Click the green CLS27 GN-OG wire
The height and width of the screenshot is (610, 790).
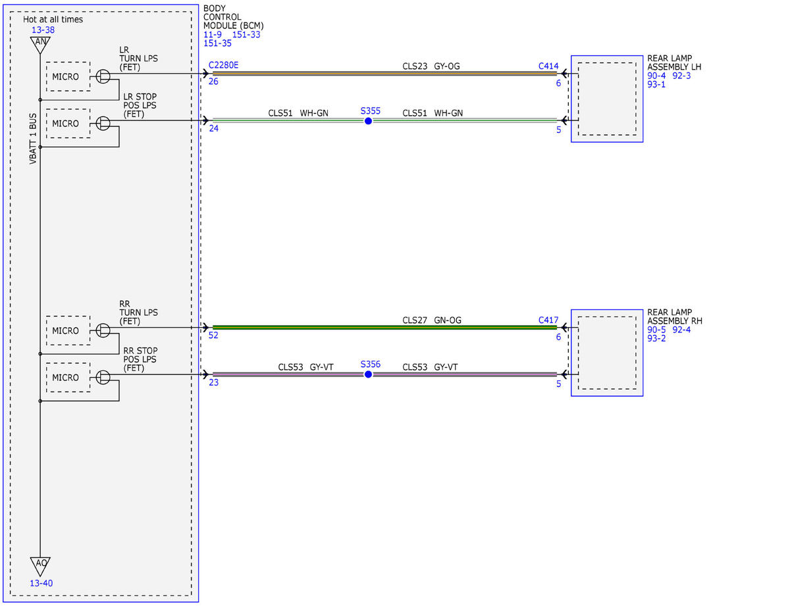pos(384,327)
